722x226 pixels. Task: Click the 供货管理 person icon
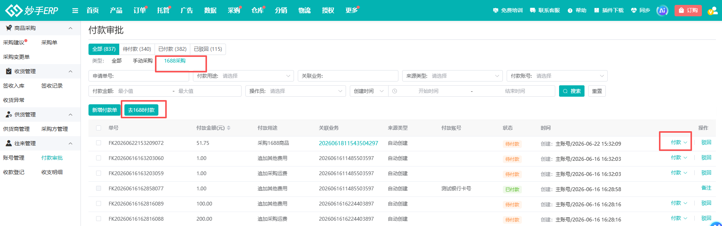pos(9,115)
